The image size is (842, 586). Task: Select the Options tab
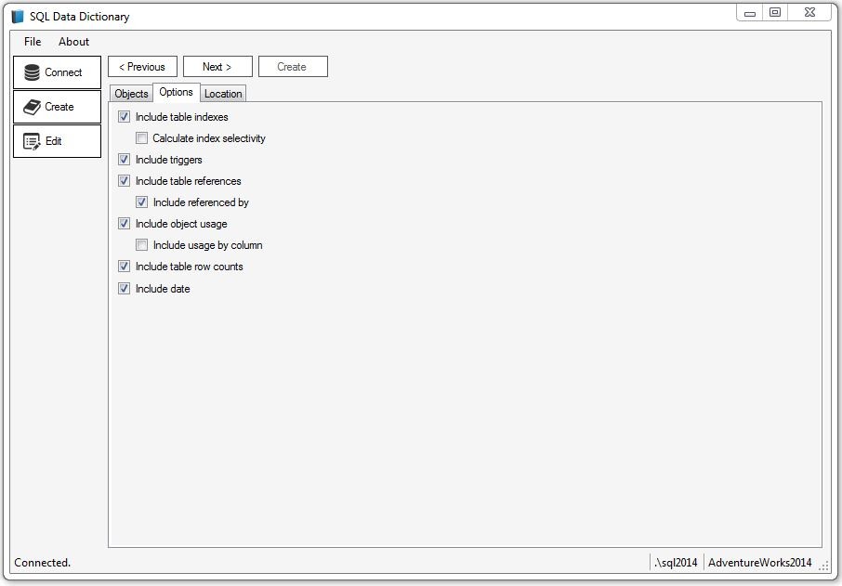[x=177, y=92]
